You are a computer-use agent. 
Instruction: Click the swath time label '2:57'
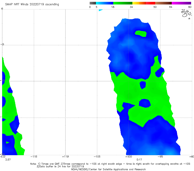[8, 160]
